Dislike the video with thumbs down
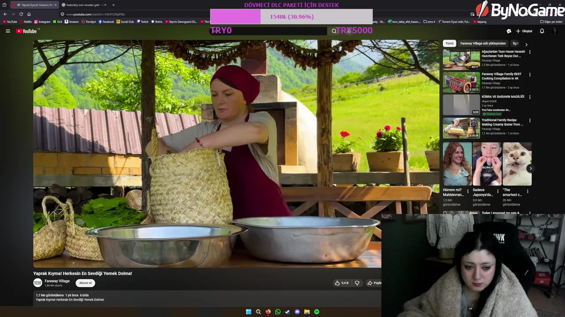 (x=357, y=283)
